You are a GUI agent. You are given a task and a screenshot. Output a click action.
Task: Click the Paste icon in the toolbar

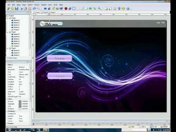(x=29, y=8)
